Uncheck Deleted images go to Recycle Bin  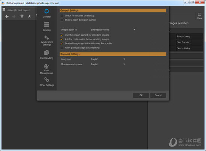[62, 43]
